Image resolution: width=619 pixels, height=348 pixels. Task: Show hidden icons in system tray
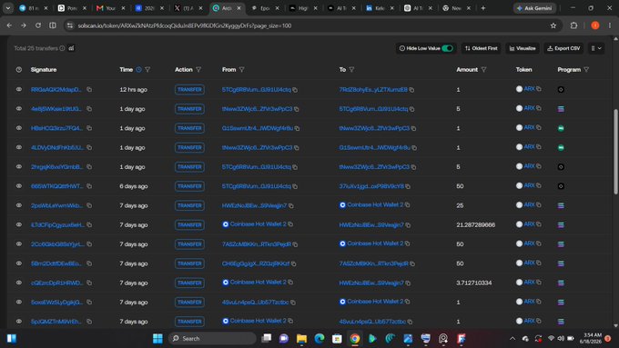coord(512,339)
